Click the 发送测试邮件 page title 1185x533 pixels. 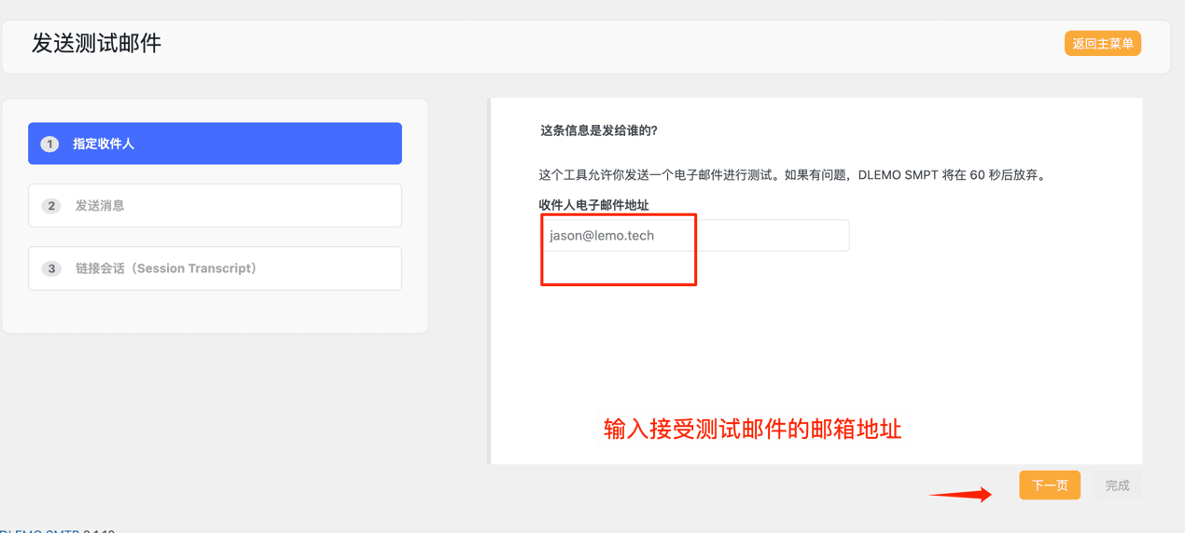coord(96,44)
